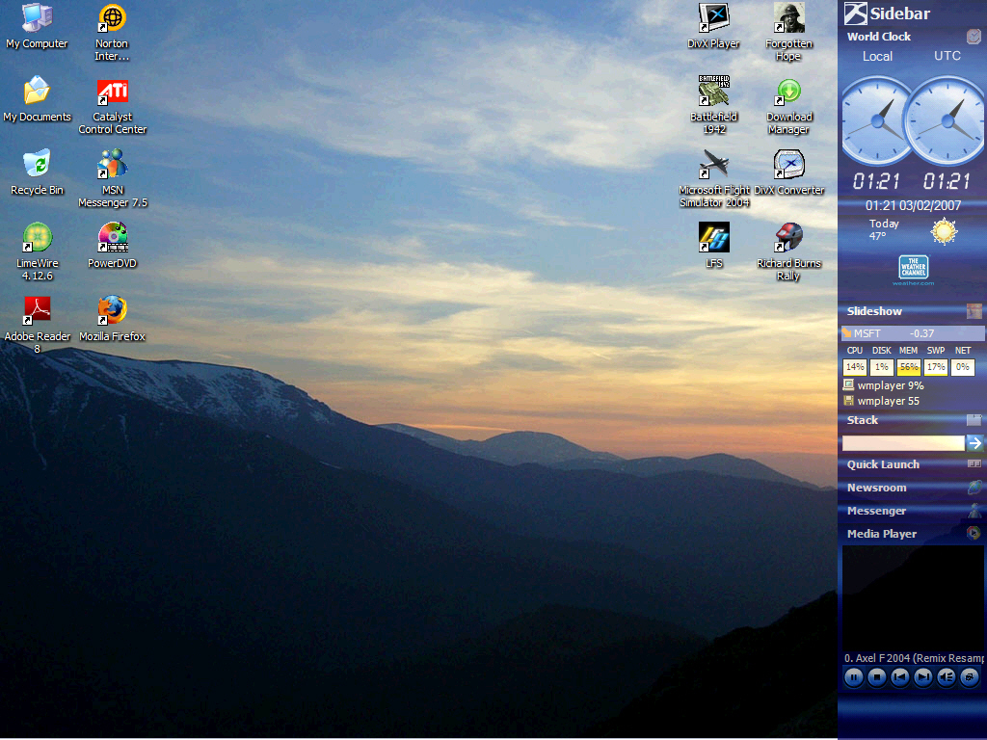Open full Media Player window button
Viewport: 987px width, 740px height.
(970, 677)
